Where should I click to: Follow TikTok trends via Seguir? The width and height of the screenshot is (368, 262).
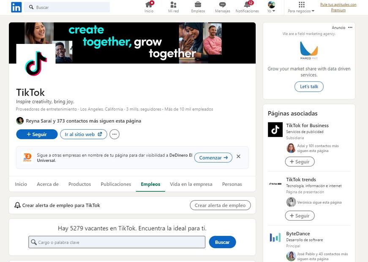[x=300, y=216]
